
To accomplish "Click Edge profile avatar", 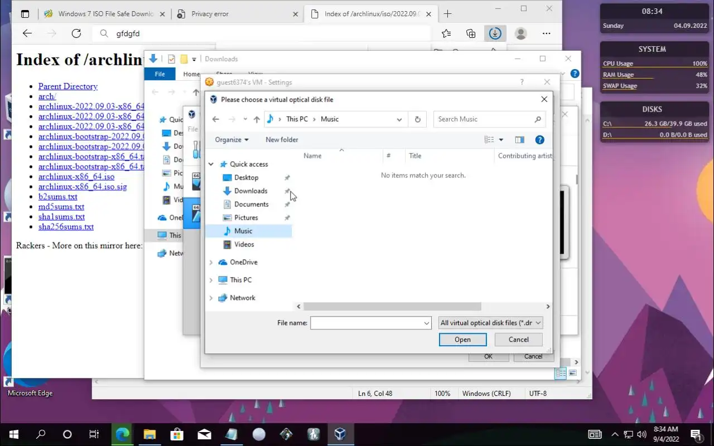I will coord(521,33).
